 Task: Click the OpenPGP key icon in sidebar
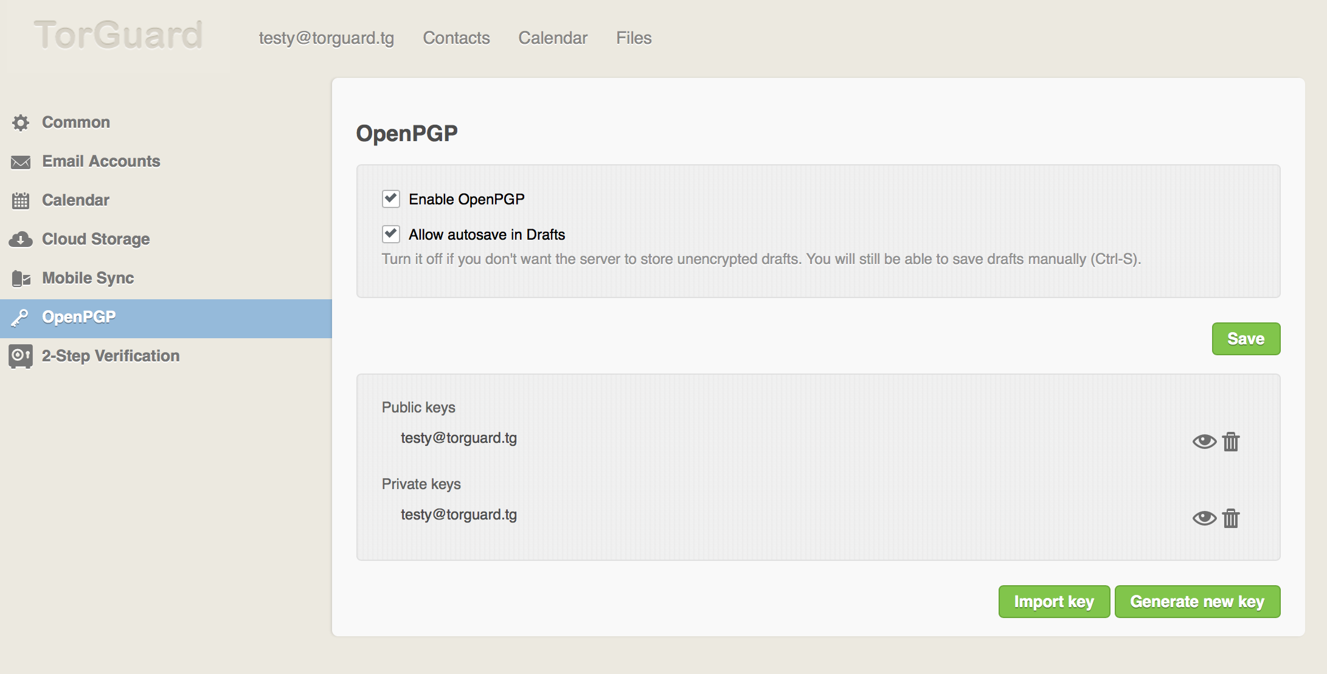click(x=20, y=318)
